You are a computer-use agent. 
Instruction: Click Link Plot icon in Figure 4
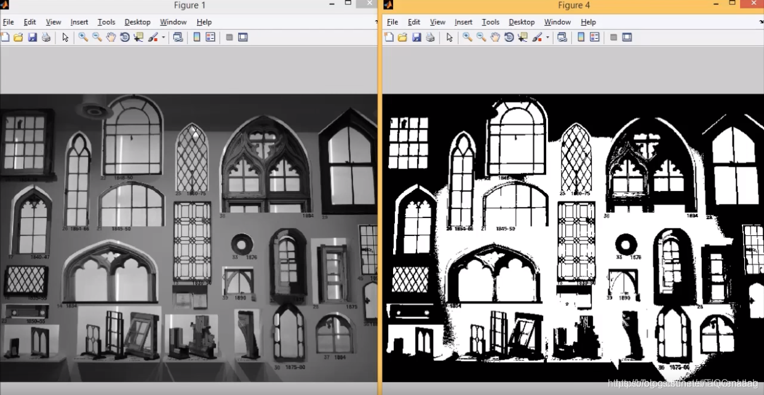(562, 37)
